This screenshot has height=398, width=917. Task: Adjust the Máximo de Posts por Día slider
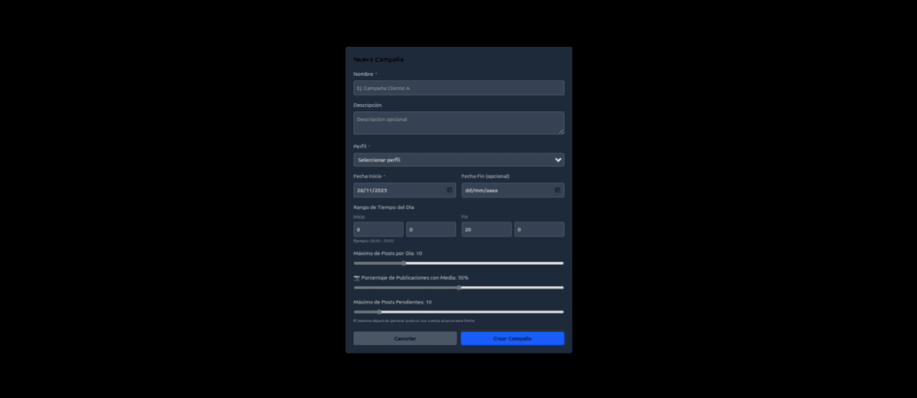pos(458,263)
